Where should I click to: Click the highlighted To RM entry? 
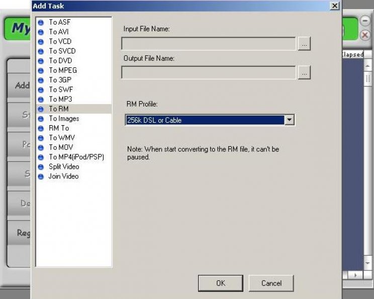tap(74, 109)
